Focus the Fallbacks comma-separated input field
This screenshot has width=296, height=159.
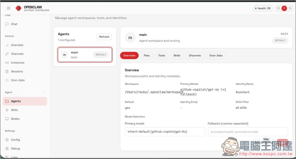(x=248, y=132)
